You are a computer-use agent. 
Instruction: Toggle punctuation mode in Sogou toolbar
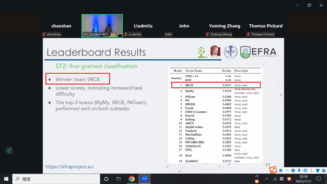click(x=287, y=170)
